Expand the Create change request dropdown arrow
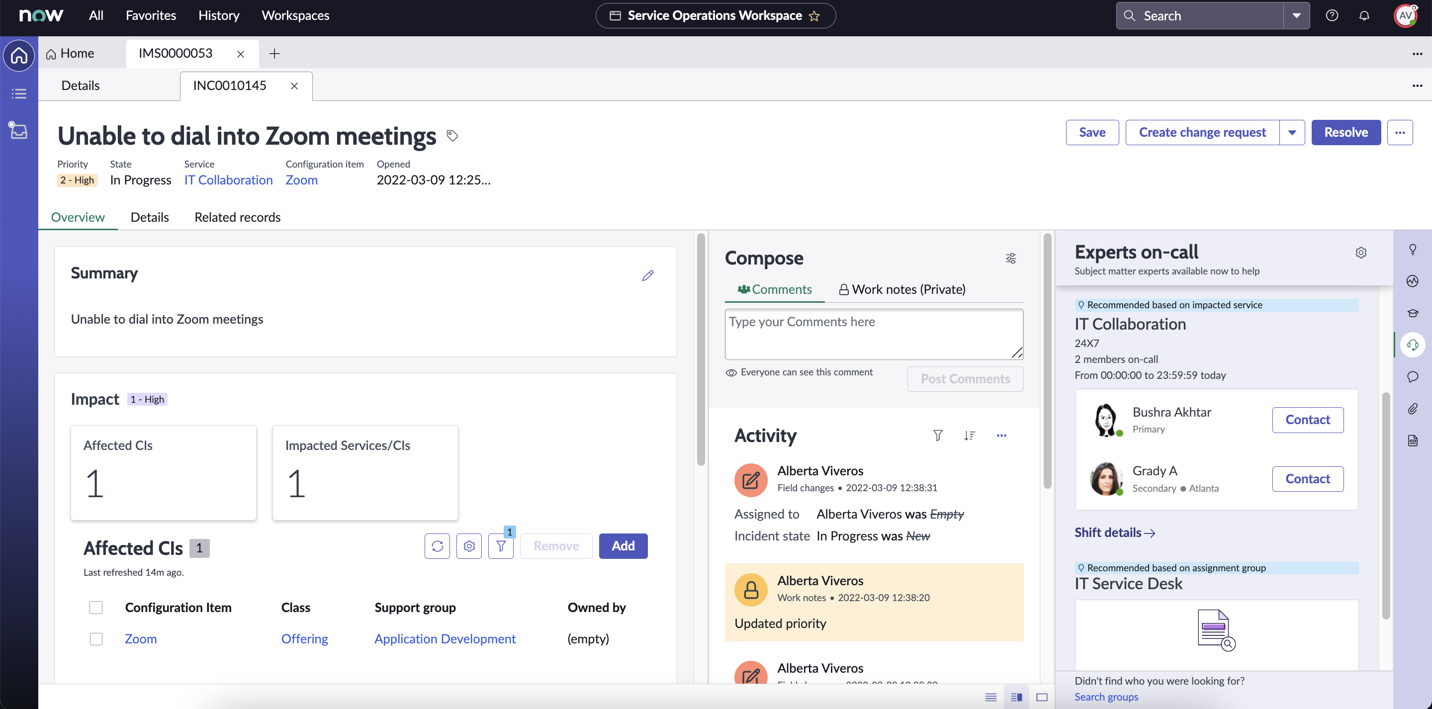Image resolution: width=1432 pixels, height=709 pixels. [x=1292, y=132]
